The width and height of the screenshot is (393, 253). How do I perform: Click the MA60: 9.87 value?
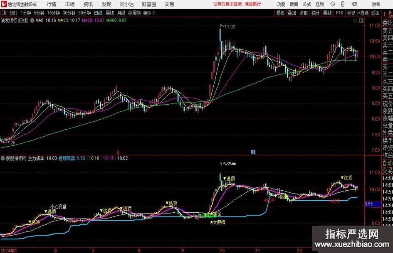pyautogui.click(x=116, y=20)
